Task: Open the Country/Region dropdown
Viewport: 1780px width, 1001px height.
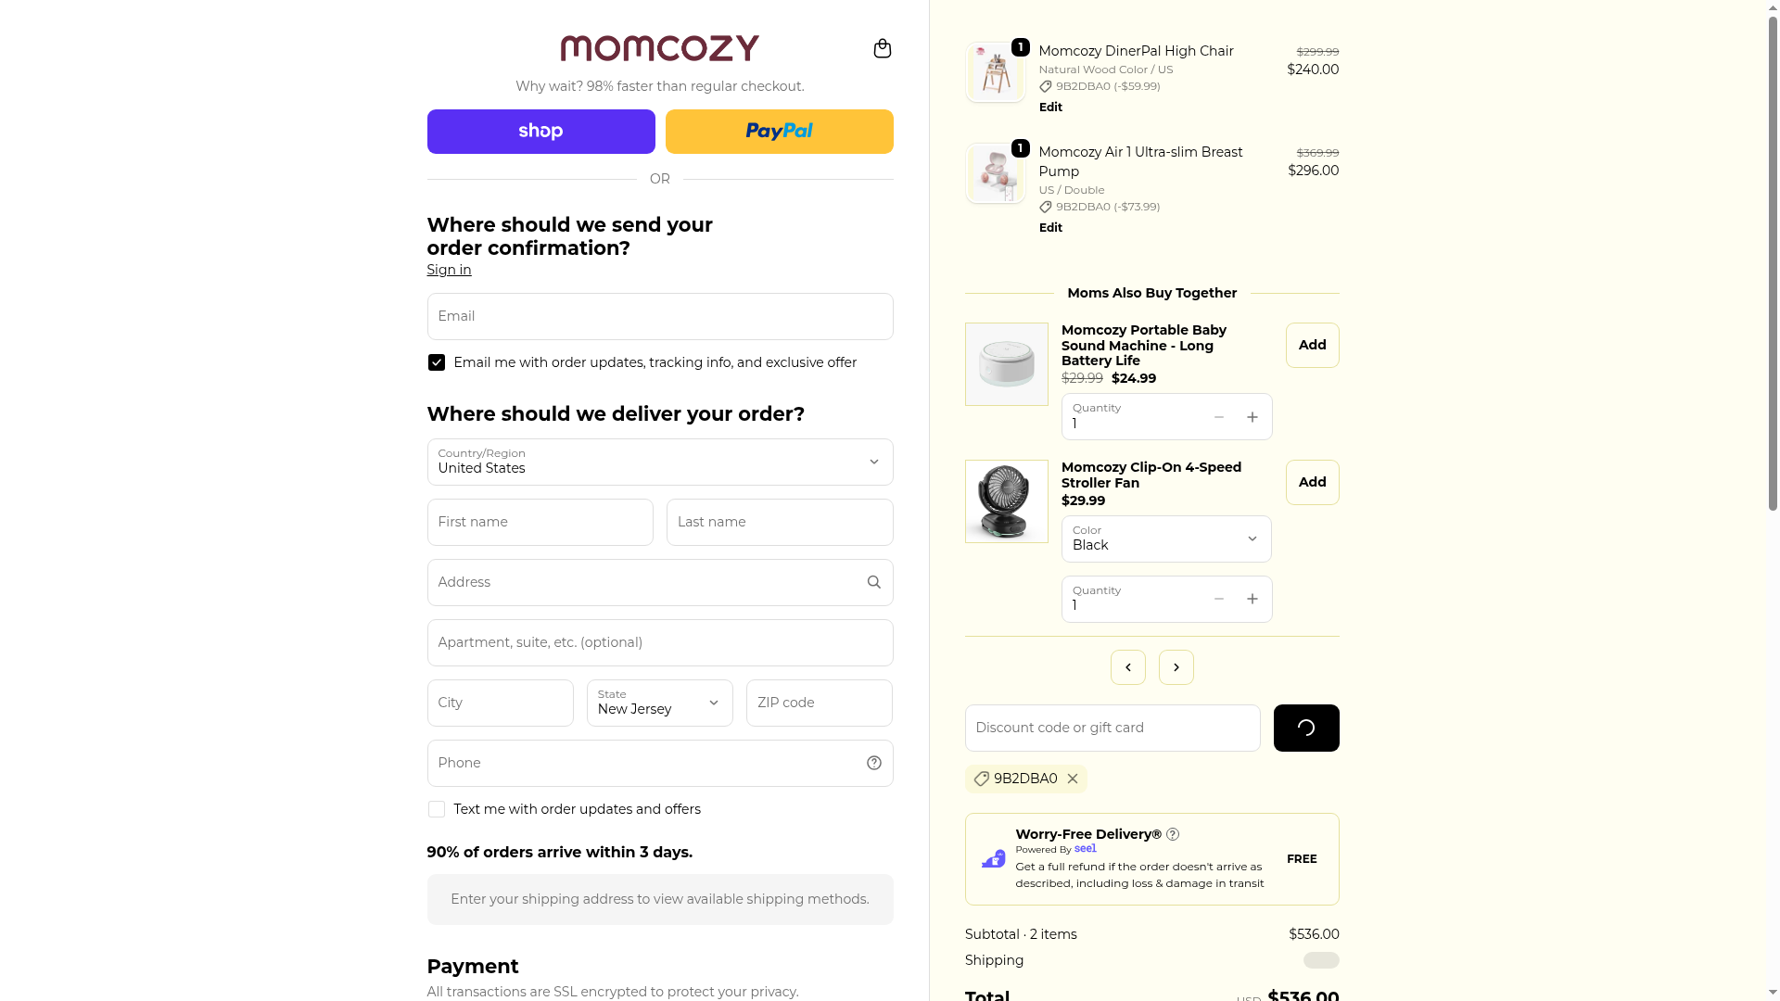Action: coord(659,462)
